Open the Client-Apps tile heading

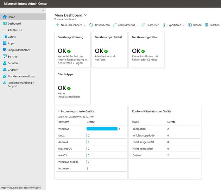65,74
